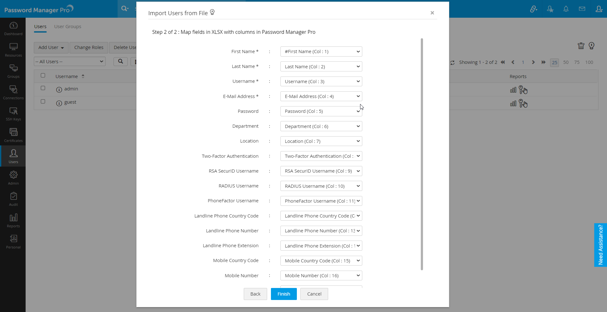Open the header search icon

(125, 9)
